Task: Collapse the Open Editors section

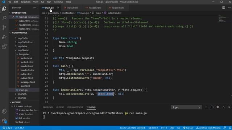Action: point(11,13)
